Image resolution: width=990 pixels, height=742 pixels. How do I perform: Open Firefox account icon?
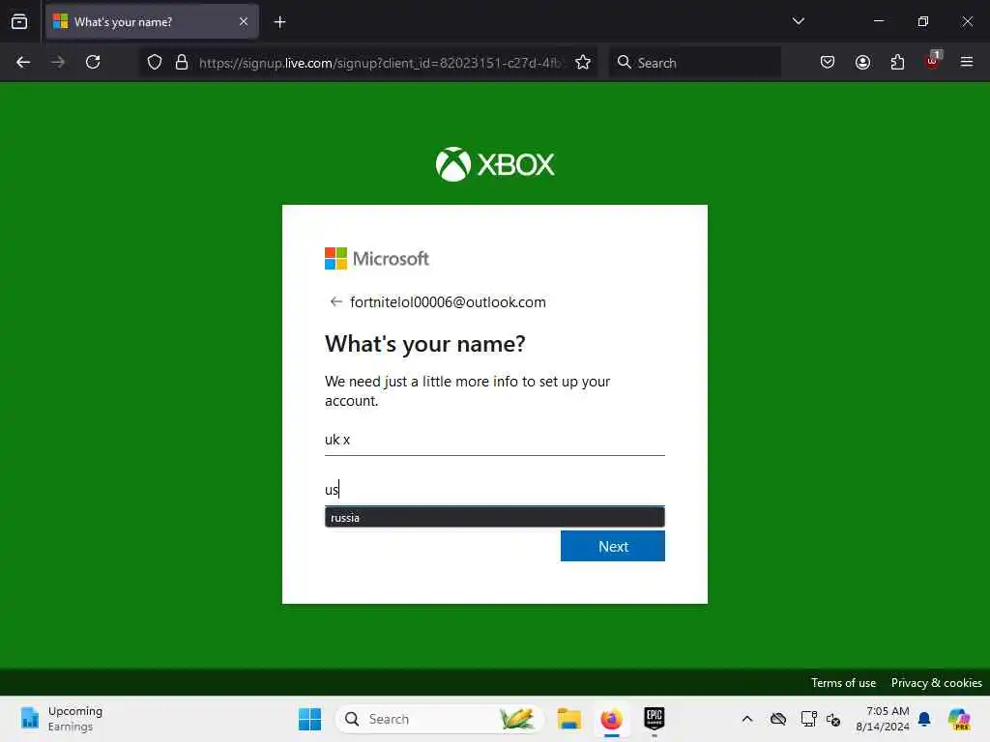tap(862, 62)
